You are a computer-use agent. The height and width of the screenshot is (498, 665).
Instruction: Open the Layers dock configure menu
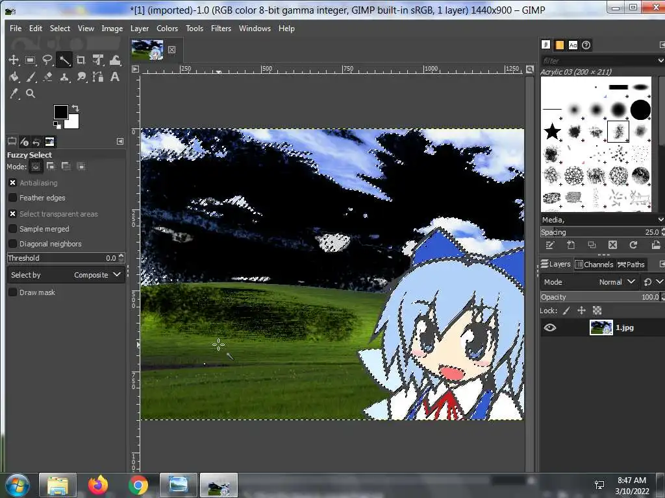(x=662, y=265)
